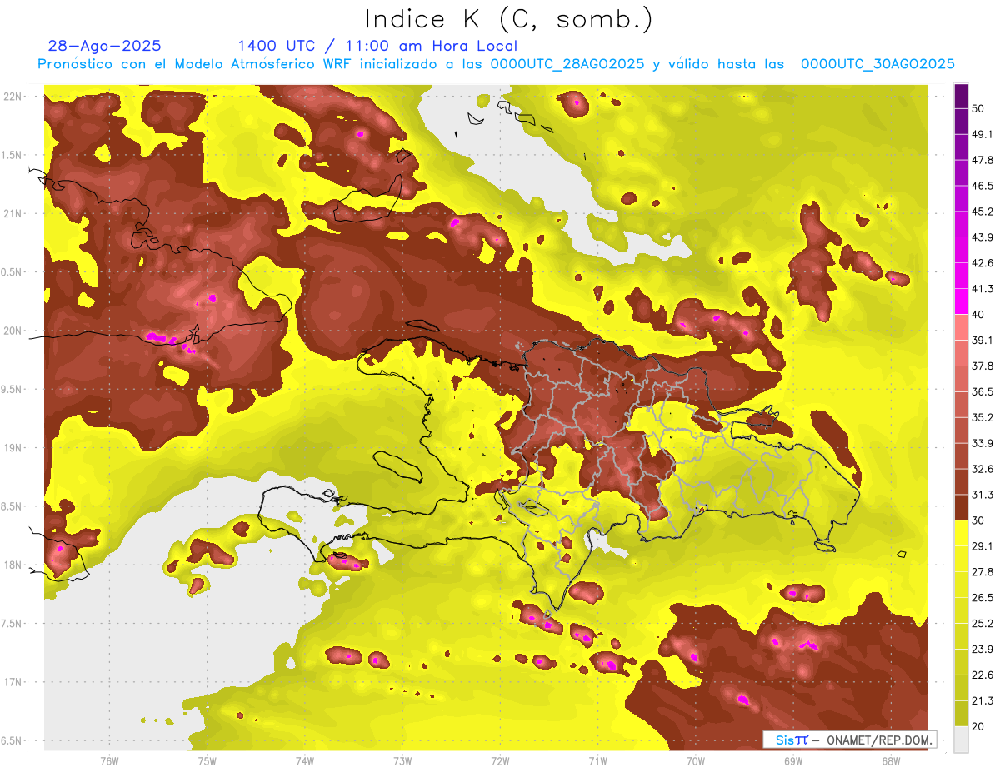Click the '36.5' color bar label
This screenshot has height=772, width=1000.
982,391
